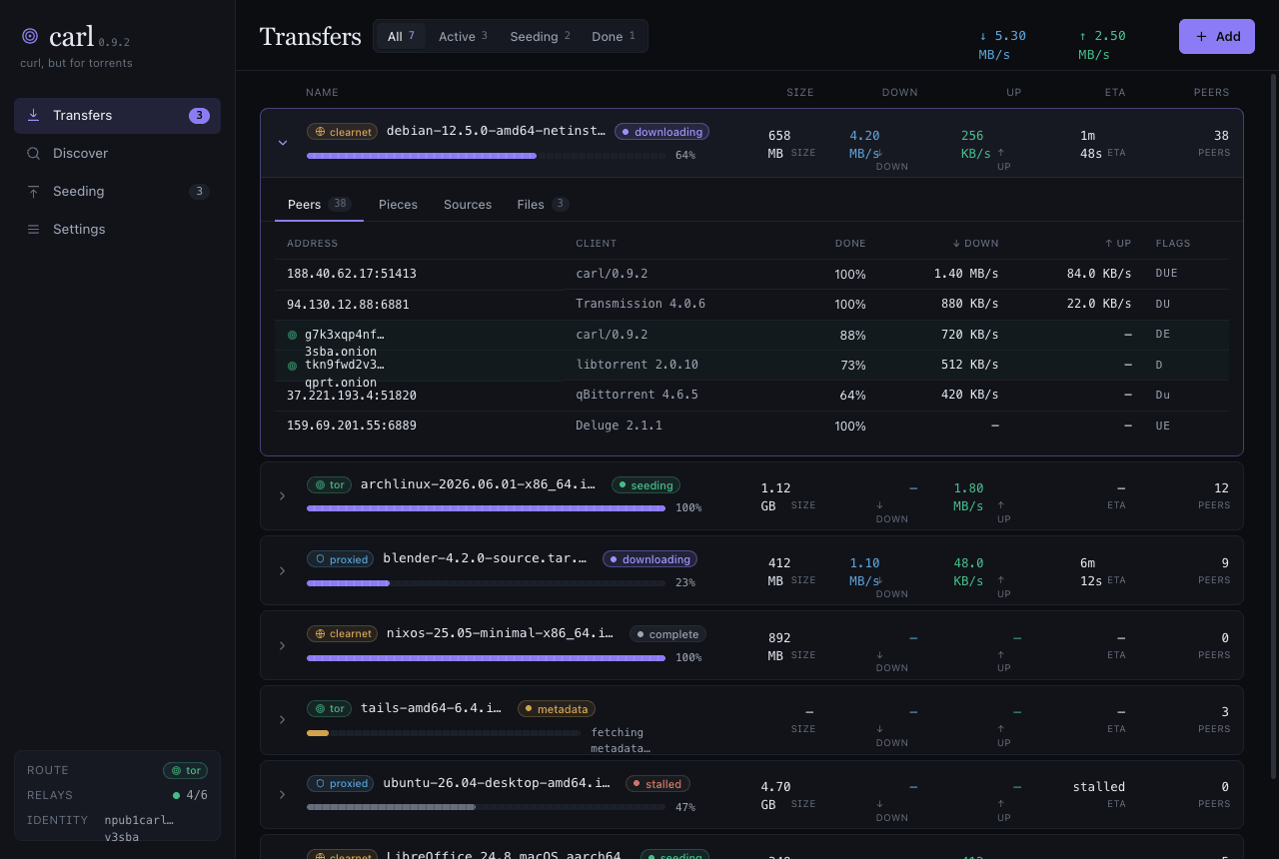Click the Add button
This screenshot has height=859, width=1279.
(x=1216, y=36)
